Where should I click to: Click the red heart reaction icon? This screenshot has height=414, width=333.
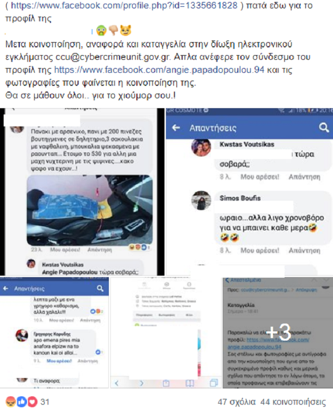(x=32, y=402)
